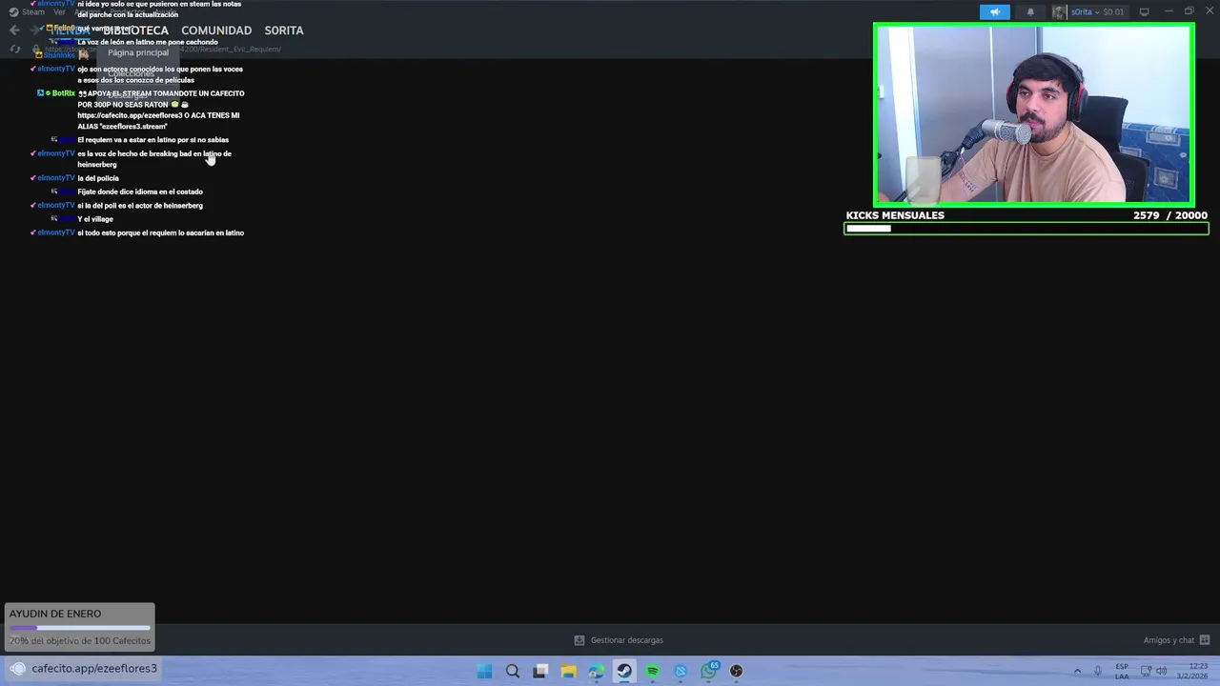Viewport: 1220px width, 686px height.
Task: Switch Steam to Big Picture mode icon
Action: pyautogui.click(x=1145, y=12)
